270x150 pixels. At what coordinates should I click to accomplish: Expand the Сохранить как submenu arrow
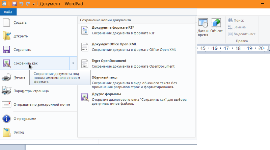[x=73, y=63]
